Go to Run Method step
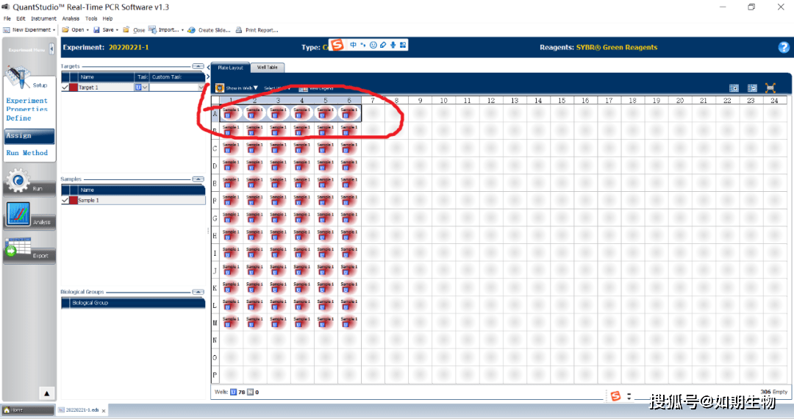Screen dimensions: 794x419 [x=27, y=153]
